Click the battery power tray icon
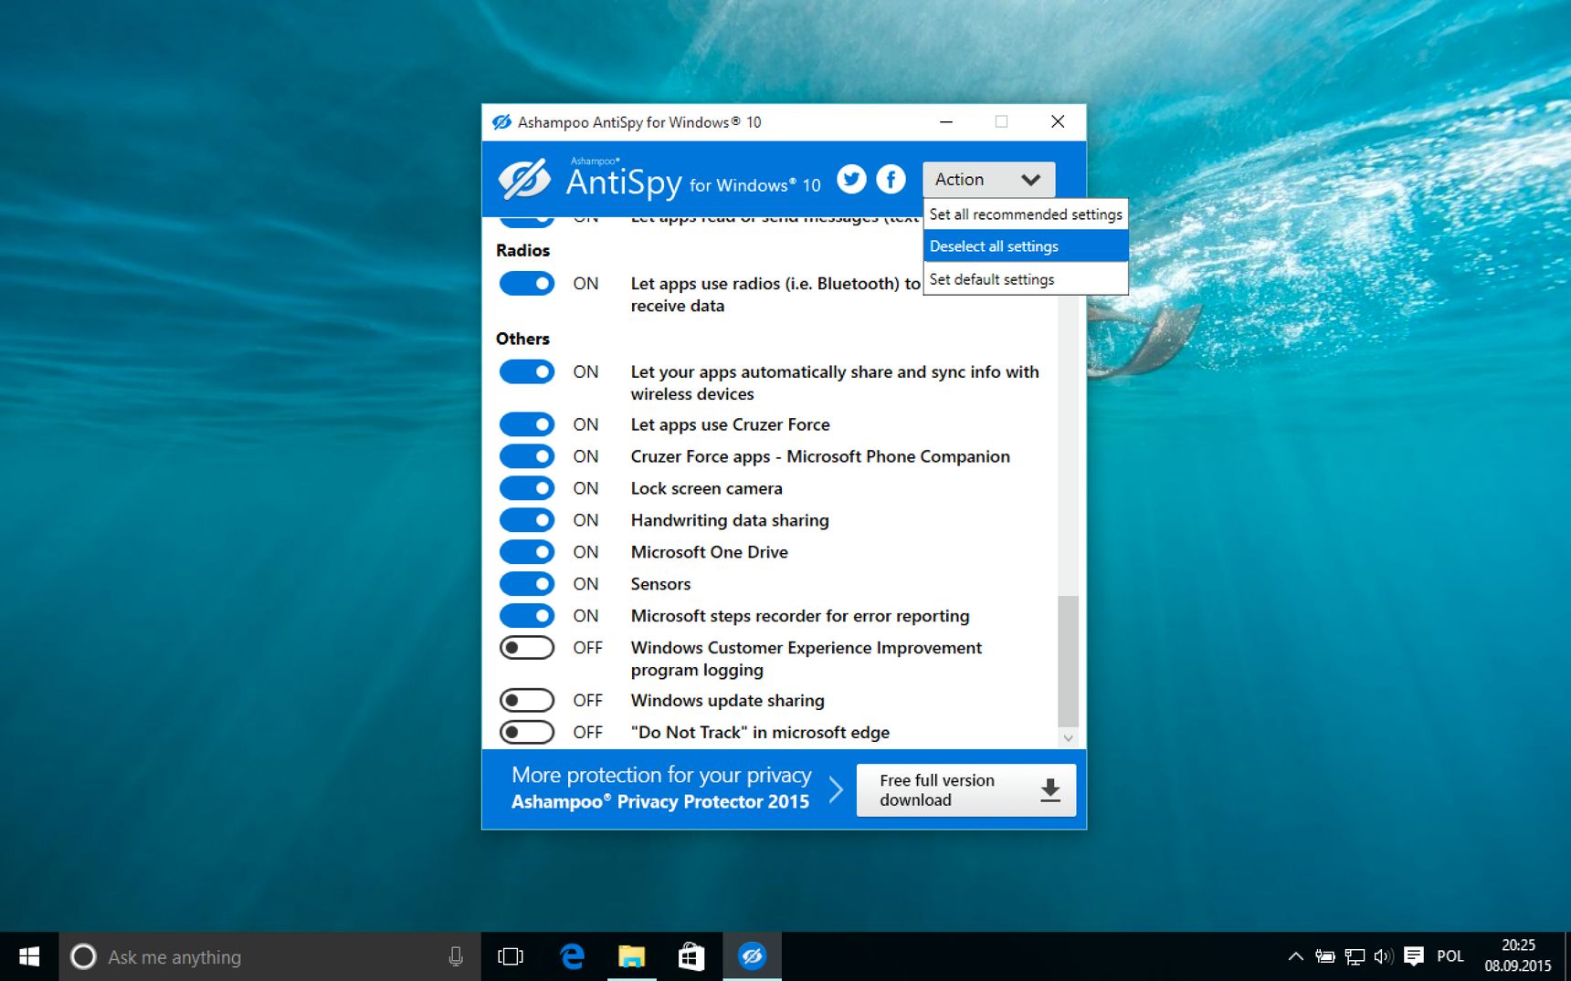 point(1324,956)
